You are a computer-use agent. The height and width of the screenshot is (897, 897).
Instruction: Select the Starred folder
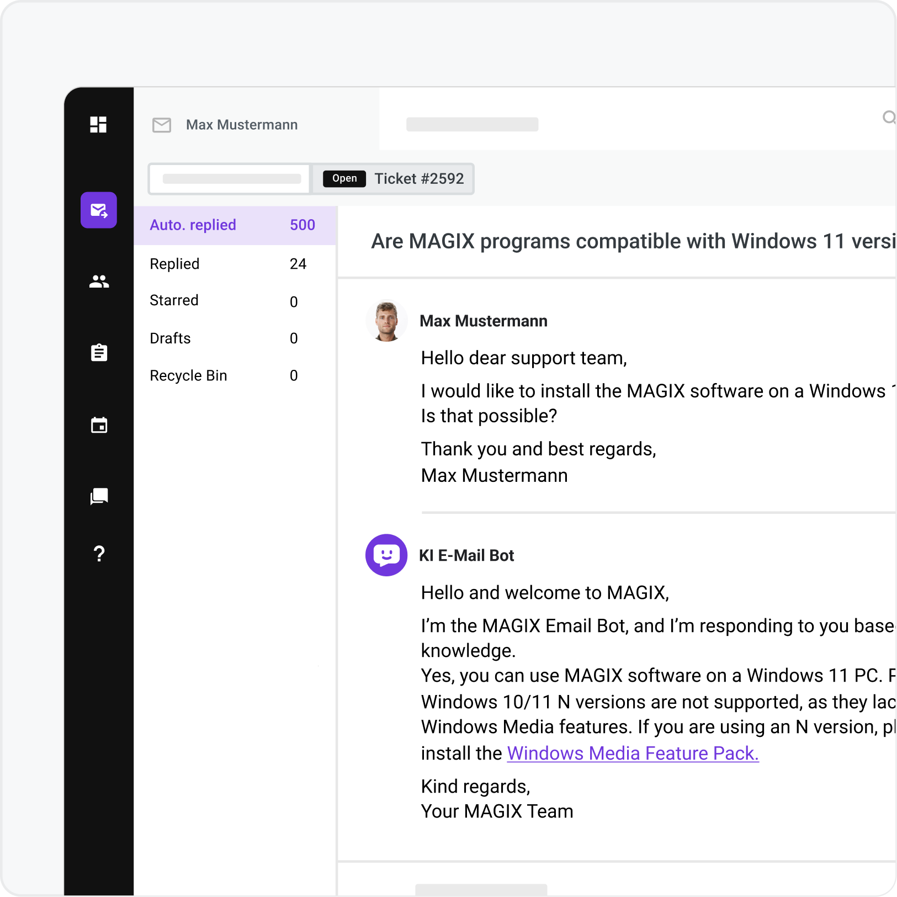point(174,300)
